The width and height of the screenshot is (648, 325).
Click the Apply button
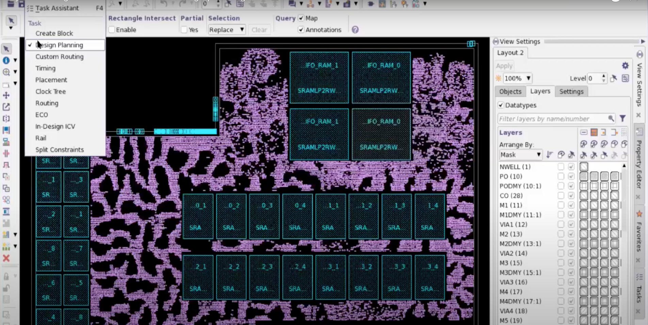point(504,66)
